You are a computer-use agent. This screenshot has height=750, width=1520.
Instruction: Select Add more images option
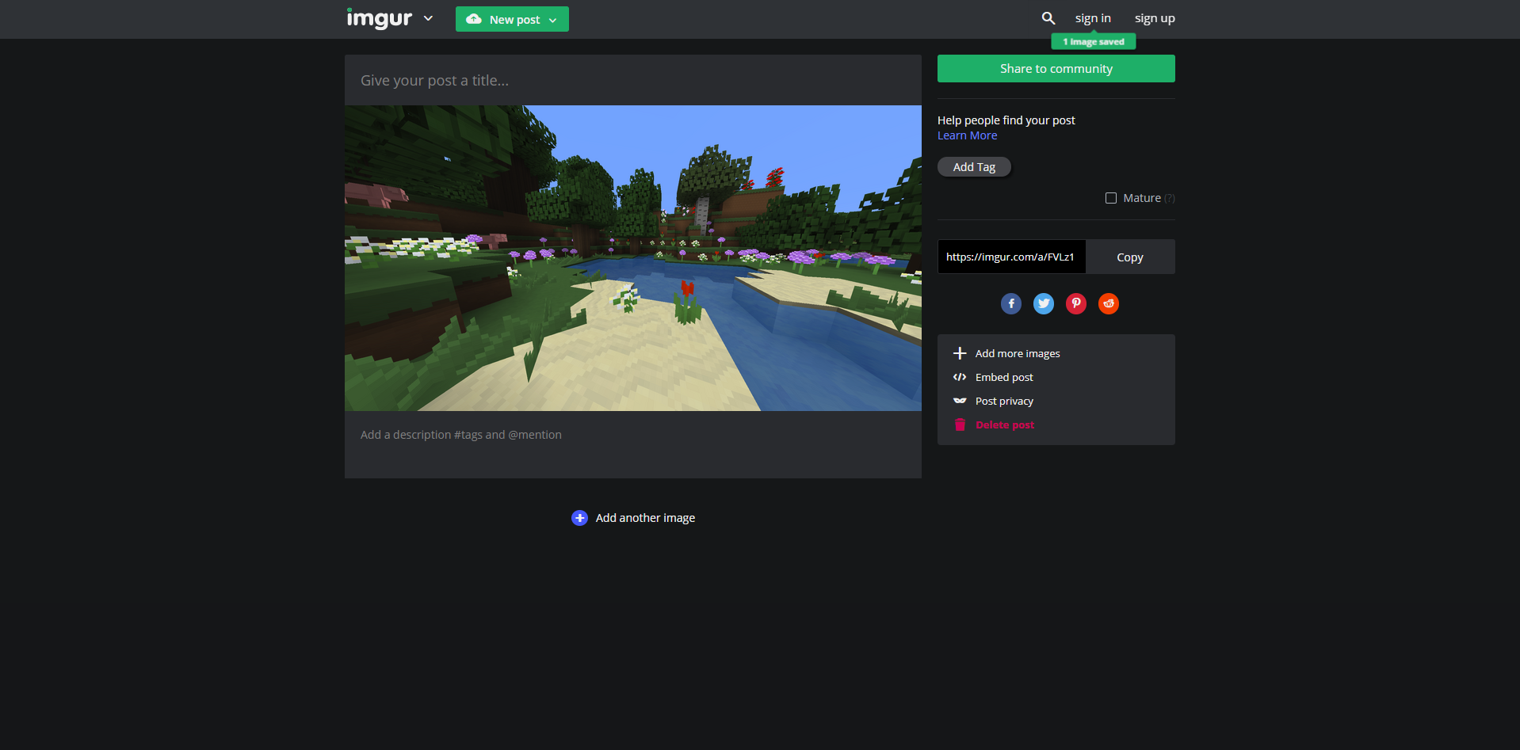1018,353
